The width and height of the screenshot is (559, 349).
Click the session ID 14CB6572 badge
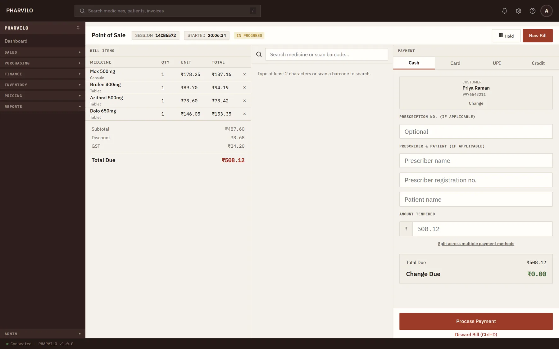155,35
